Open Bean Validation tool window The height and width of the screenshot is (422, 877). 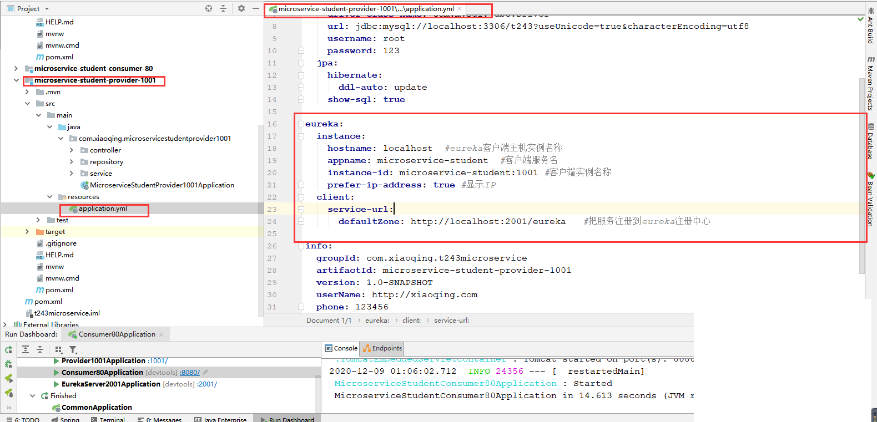click(x=870, y=200)
